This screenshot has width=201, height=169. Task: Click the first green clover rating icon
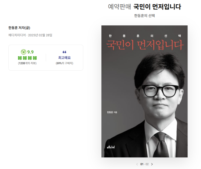pos(20,58)
